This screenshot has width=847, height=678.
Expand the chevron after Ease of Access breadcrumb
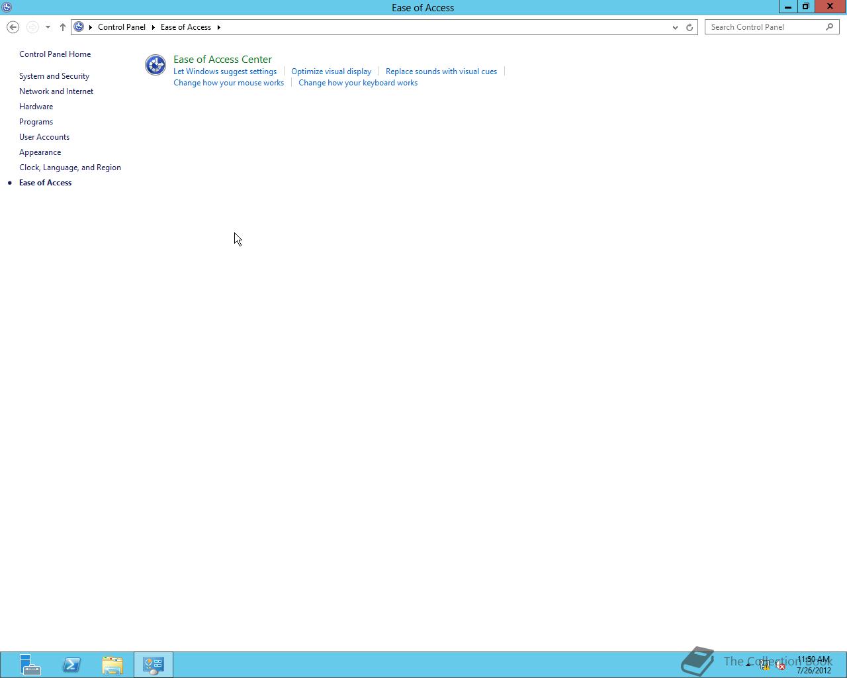(218, 27)
